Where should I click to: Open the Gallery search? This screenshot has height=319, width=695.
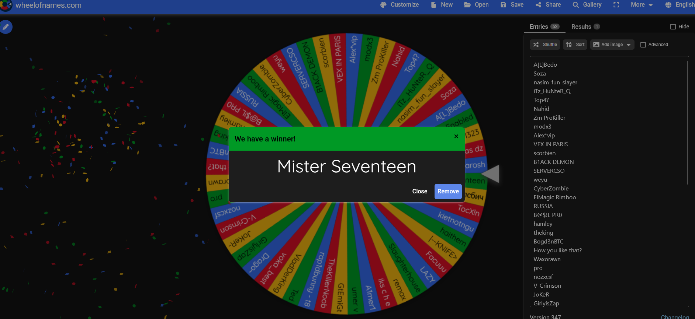coord(587,5)
